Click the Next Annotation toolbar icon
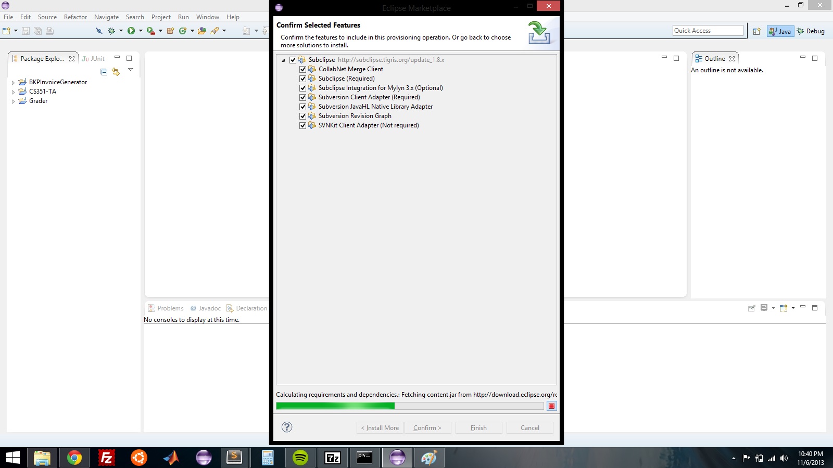The image size is (833, 468). [x=246, y=31]
